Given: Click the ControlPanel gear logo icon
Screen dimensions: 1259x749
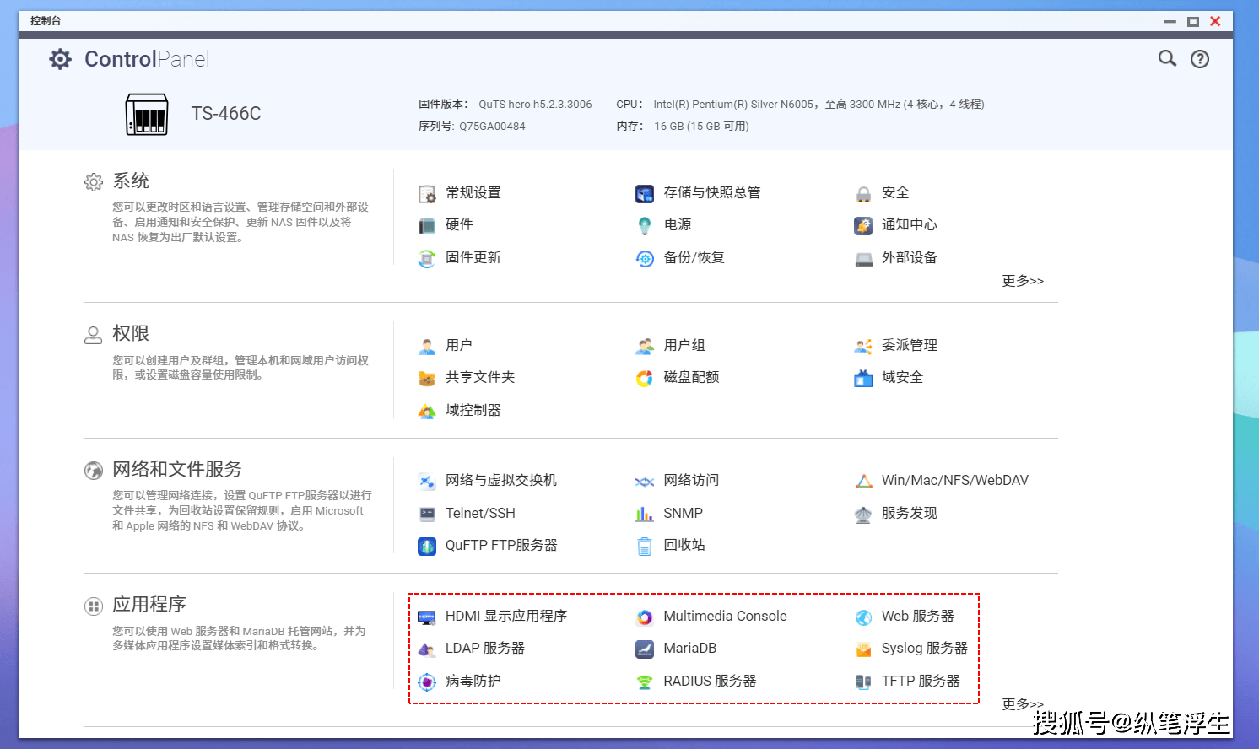Looking at the screenshot, I should pyautogui.click(x=60, y=59).
